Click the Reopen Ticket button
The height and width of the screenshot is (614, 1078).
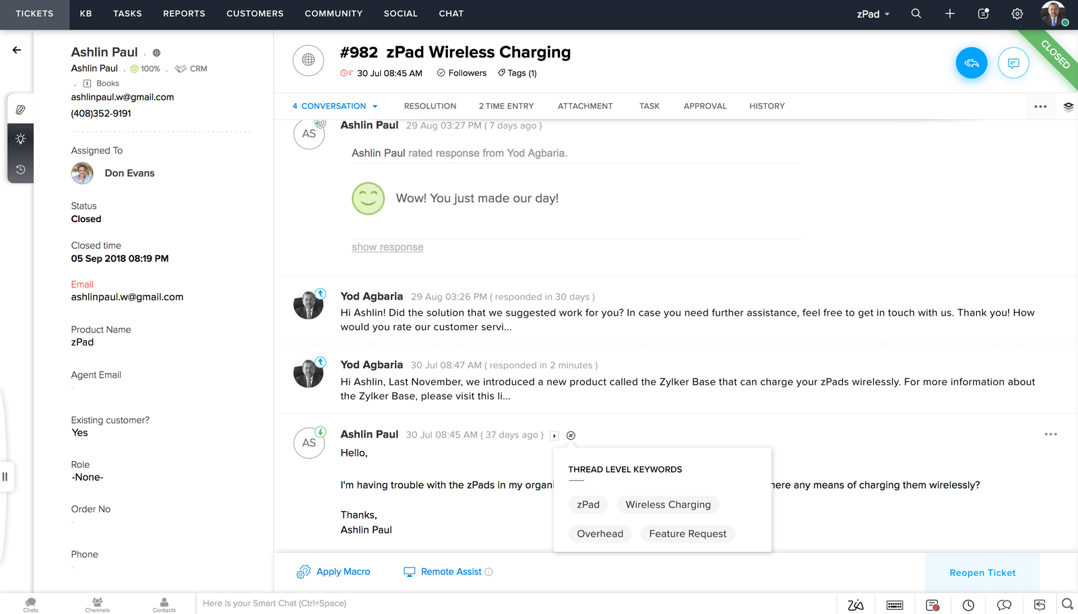(982, 573)
